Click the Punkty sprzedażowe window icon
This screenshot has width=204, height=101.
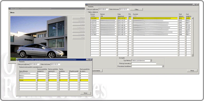[x=86, y=5]
